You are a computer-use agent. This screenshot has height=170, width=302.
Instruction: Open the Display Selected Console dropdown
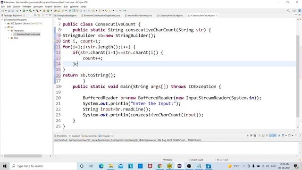tap(286, 136)
